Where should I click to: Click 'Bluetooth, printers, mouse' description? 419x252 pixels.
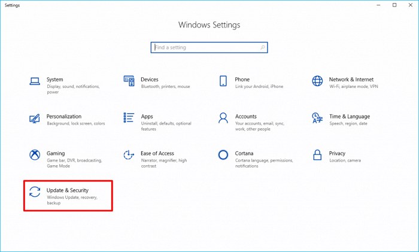(165, 87)
